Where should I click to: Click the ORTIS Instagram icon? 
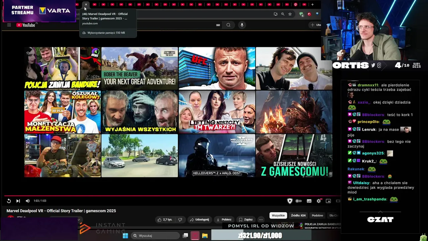(379, 66)
